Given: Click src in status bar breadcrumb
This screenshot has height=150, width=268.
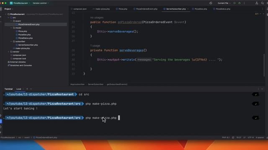Looking at the screenshot, I should tap(20, 137).
